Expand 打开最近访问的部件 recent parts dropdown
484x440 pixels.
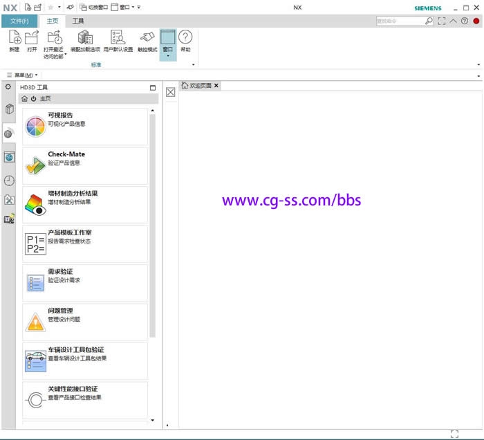[65, 54]
